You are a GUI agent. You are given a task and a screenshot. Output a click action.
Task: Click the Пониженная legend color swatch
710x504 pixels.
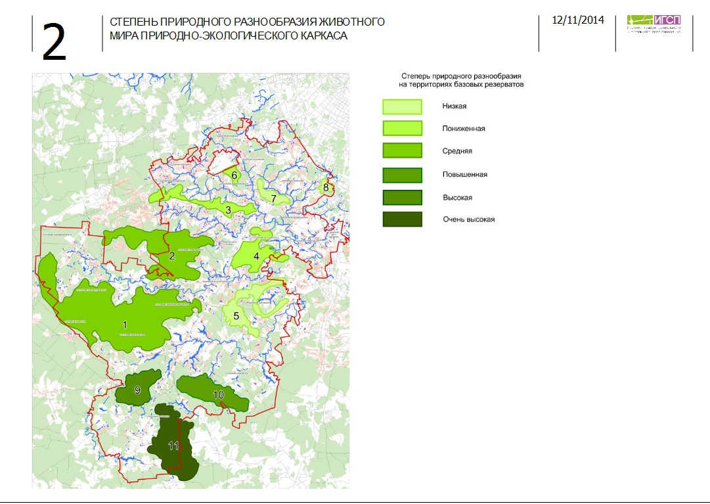(x=402, y=128)
